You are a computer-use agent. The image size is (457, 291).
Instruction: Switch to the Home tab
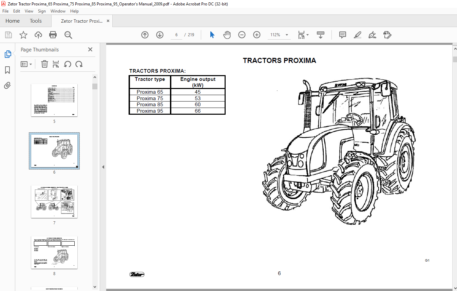13,21
